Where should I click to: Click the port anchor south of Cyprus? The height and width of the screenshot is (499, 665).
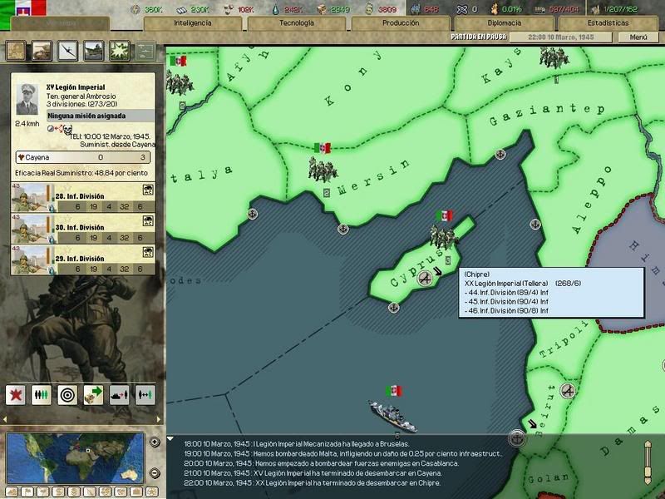click(x=393, y=307)
